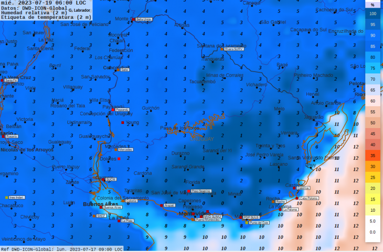The width and height of the screenshot is (383, 252).
Task: Select the yellow Ines Indart station marker
Action: pos(7,197)
